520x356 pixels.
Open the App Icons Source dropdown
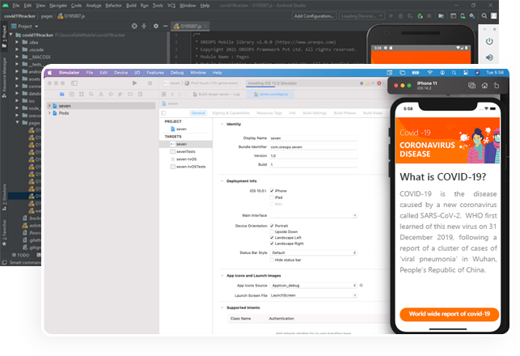point(314,286)
